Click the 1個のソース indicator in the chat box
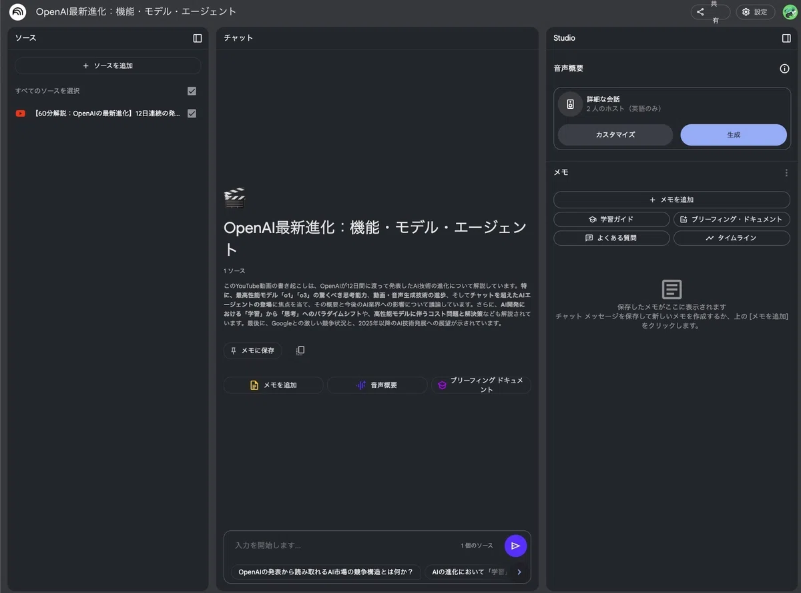 click(477, 546)
